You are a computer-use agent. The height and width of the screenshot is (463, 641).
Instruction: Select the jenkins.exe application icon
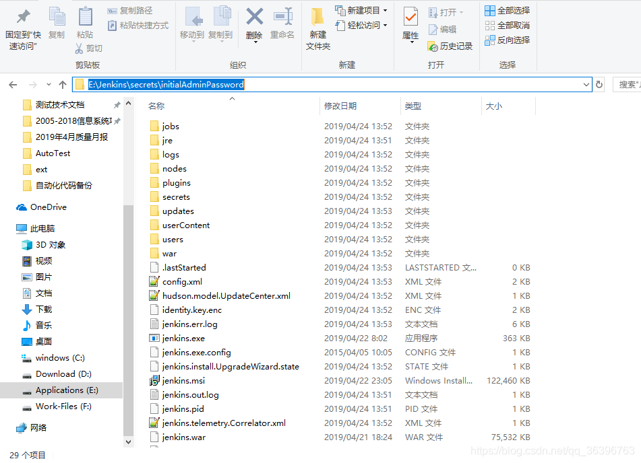pyautogui.click(x=154, y=339)
